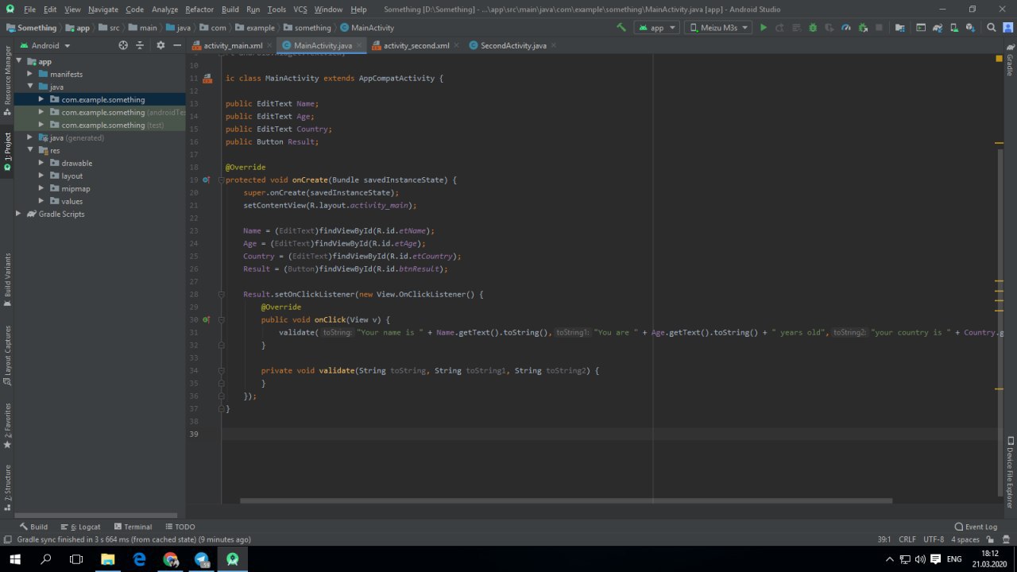Toggle the Build tool window
Image resolution: width=1017 pixels, height=572 pixels.
[x=33, y=527]
